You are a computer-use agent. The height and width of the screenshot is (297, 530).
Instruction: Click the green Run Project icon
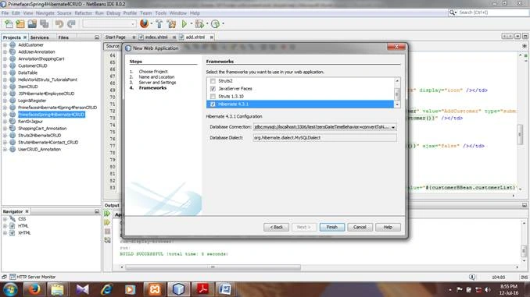184,24
